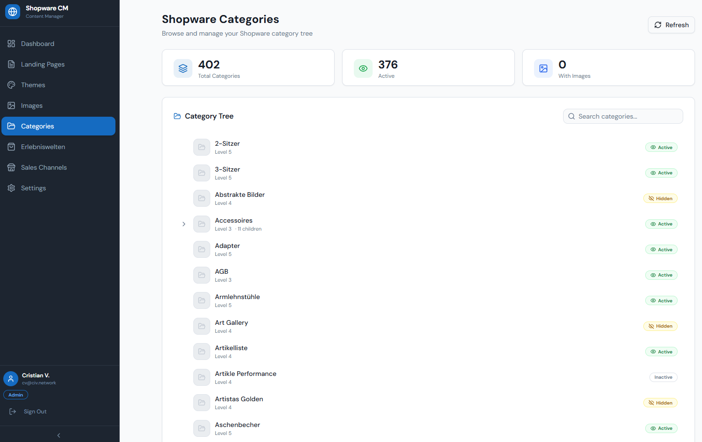Click the Active badge for Accessoires
The width and height of the screenshot is (702, 442).
tap(661, 224)
